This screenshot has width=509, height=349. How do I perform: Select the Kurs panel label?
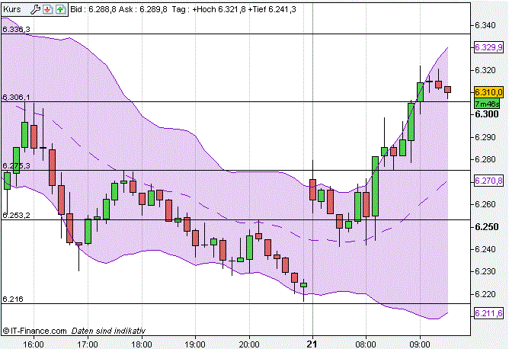click(x=11, y=9)
